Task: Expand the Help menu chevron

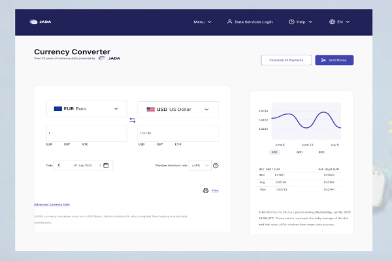Action: click(x=310, y=22)
